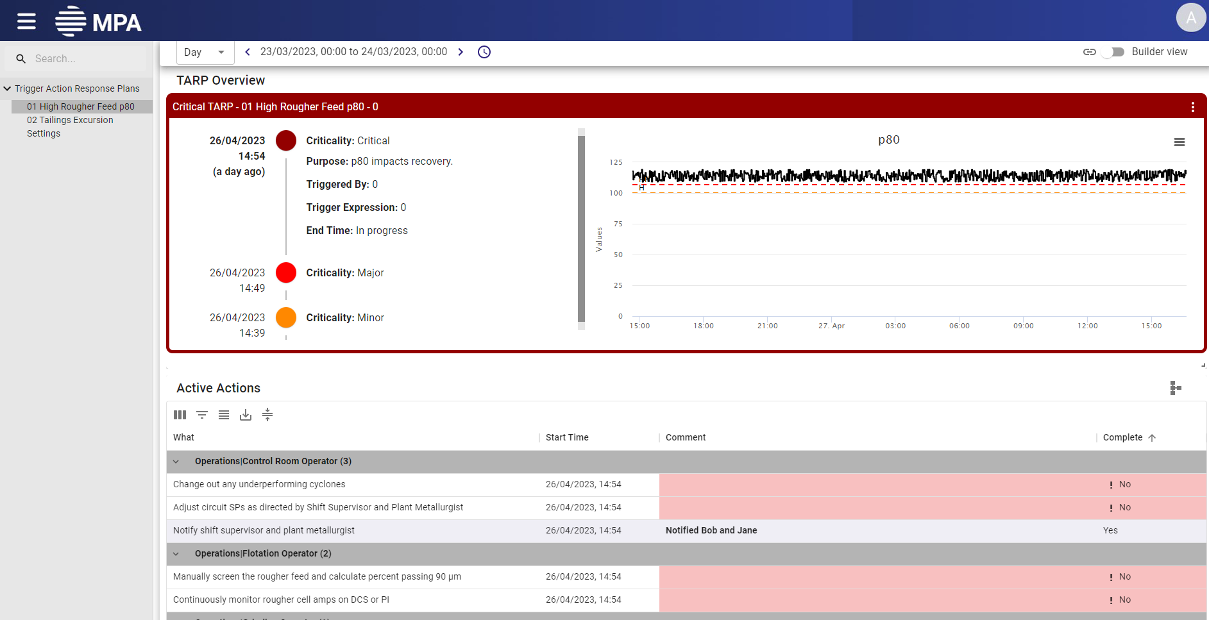Click the filter icon in Active Actions toolbar

click(202, 415)
